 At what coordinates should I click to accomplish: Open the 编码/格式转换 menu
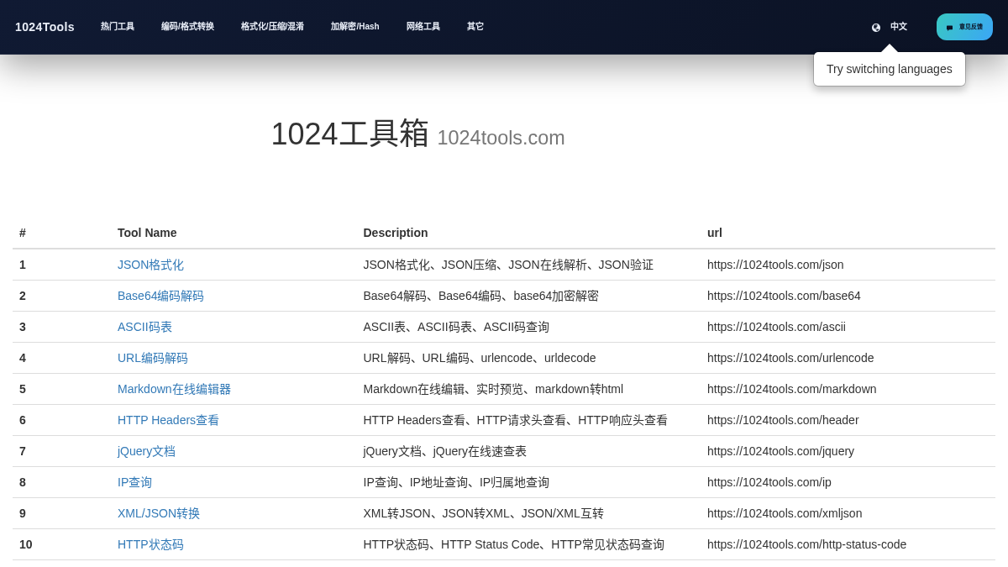[187, 27]
